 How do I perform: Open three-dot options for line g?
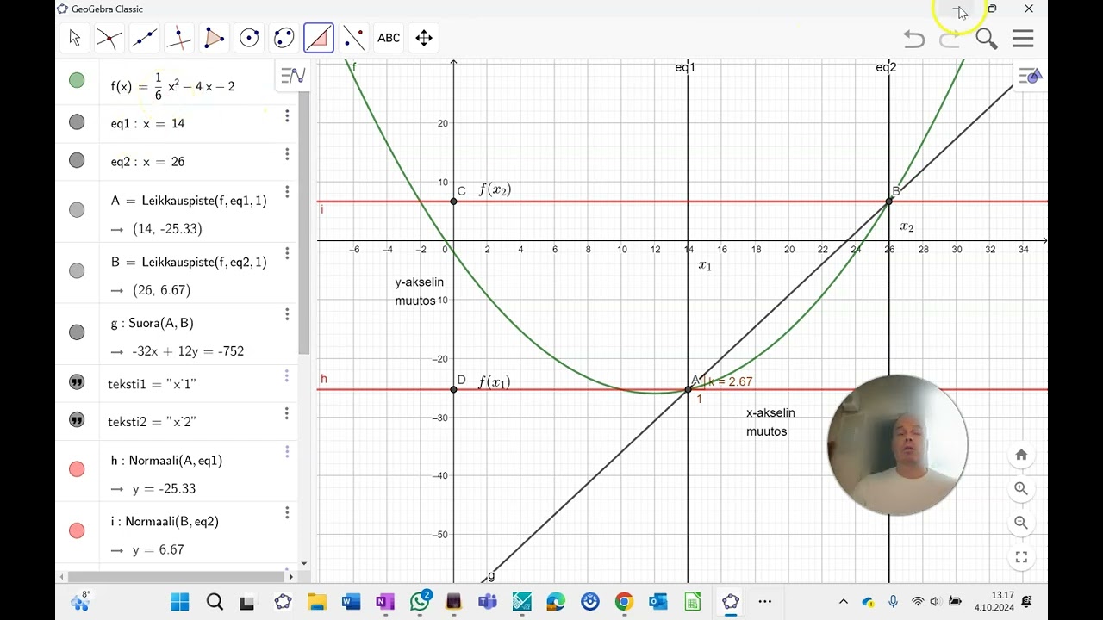click(287, 315)
